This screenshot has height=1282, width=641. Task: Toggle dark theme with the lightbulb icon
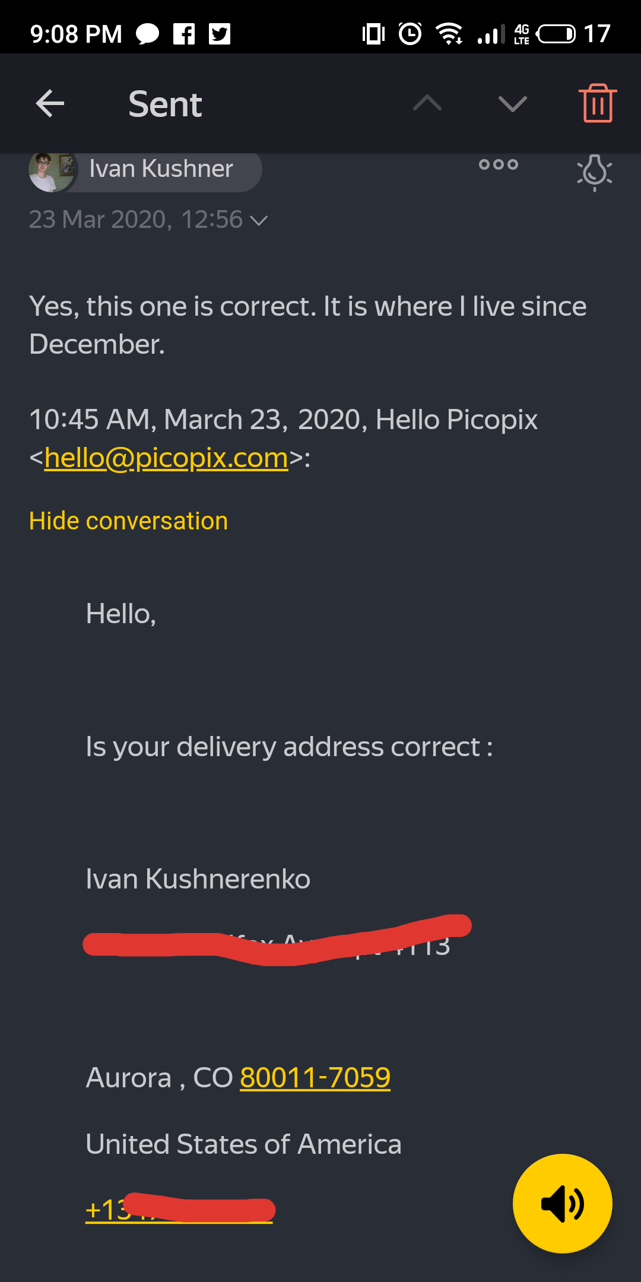595,172
